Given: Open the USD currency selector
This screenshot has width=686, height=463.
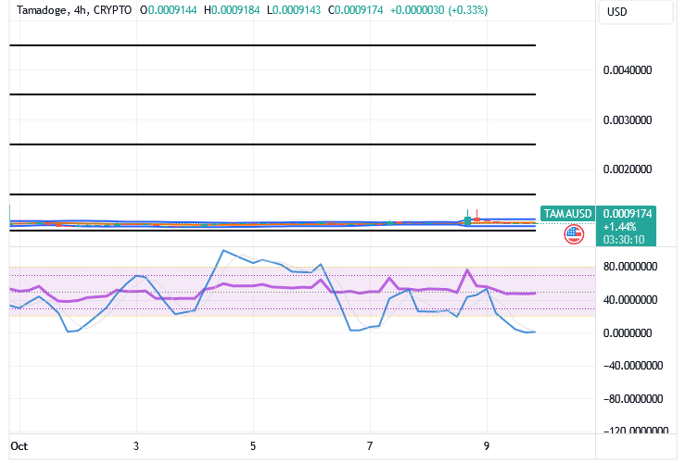Looking at the screenshot, I should [x=635, y=12].
